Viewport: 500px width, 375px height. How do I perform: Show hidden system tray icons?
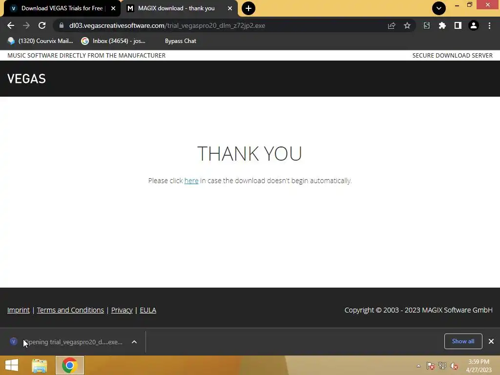pos(418,366)
